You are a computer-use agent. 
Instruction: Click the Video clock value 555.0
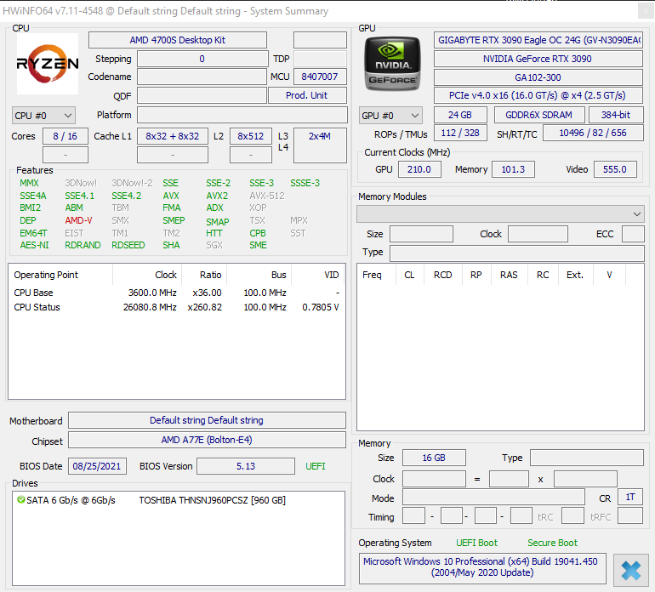coord(615,169)
